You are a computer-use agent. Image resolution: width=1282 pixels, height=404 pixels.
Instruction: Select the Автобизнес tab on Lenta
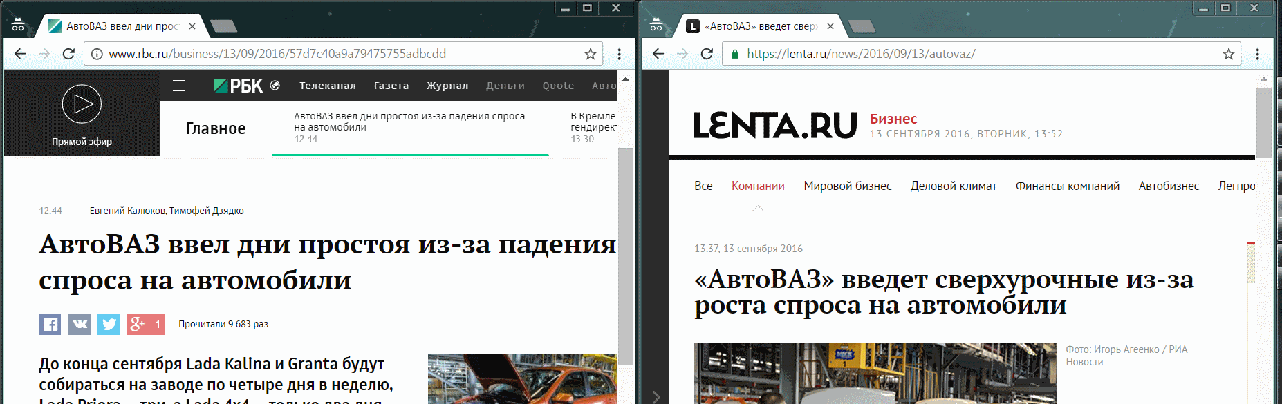coord(1169,186)
